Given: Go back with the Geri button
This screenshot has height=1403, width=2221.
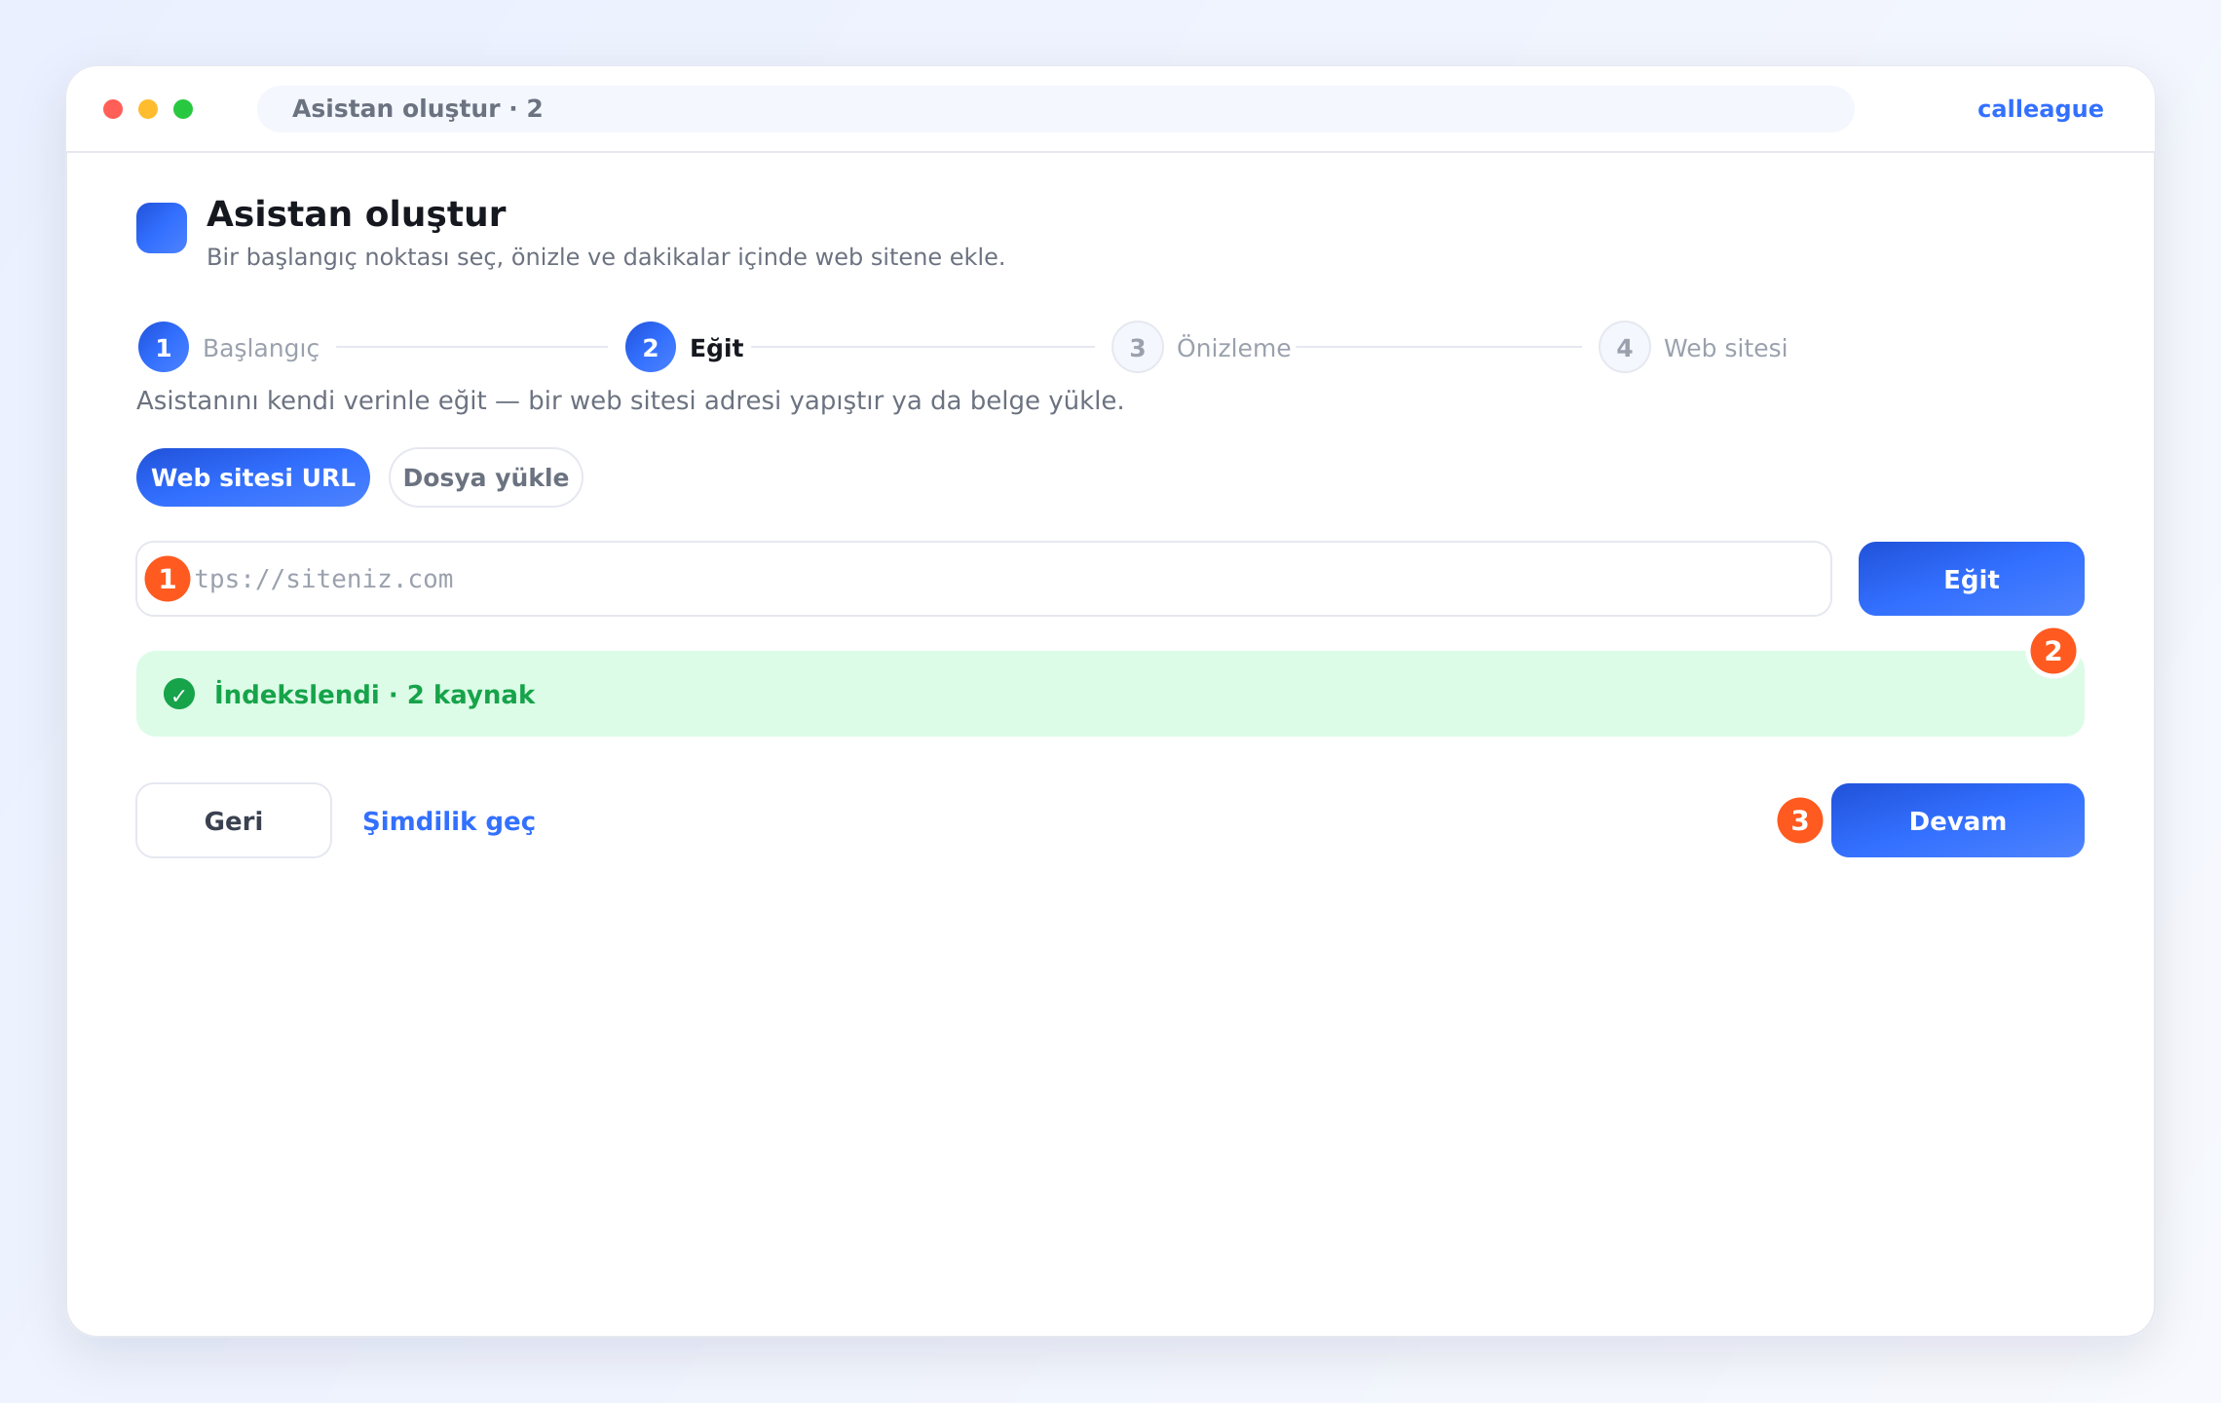Looking at the screenshot, I should click(x=234, y=820).
